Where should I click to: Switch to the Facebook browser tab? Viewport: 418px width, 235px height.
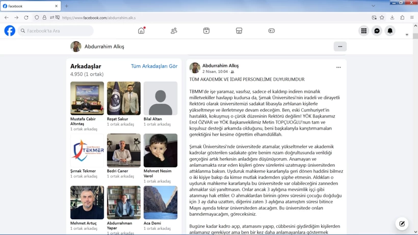[31, 6]
